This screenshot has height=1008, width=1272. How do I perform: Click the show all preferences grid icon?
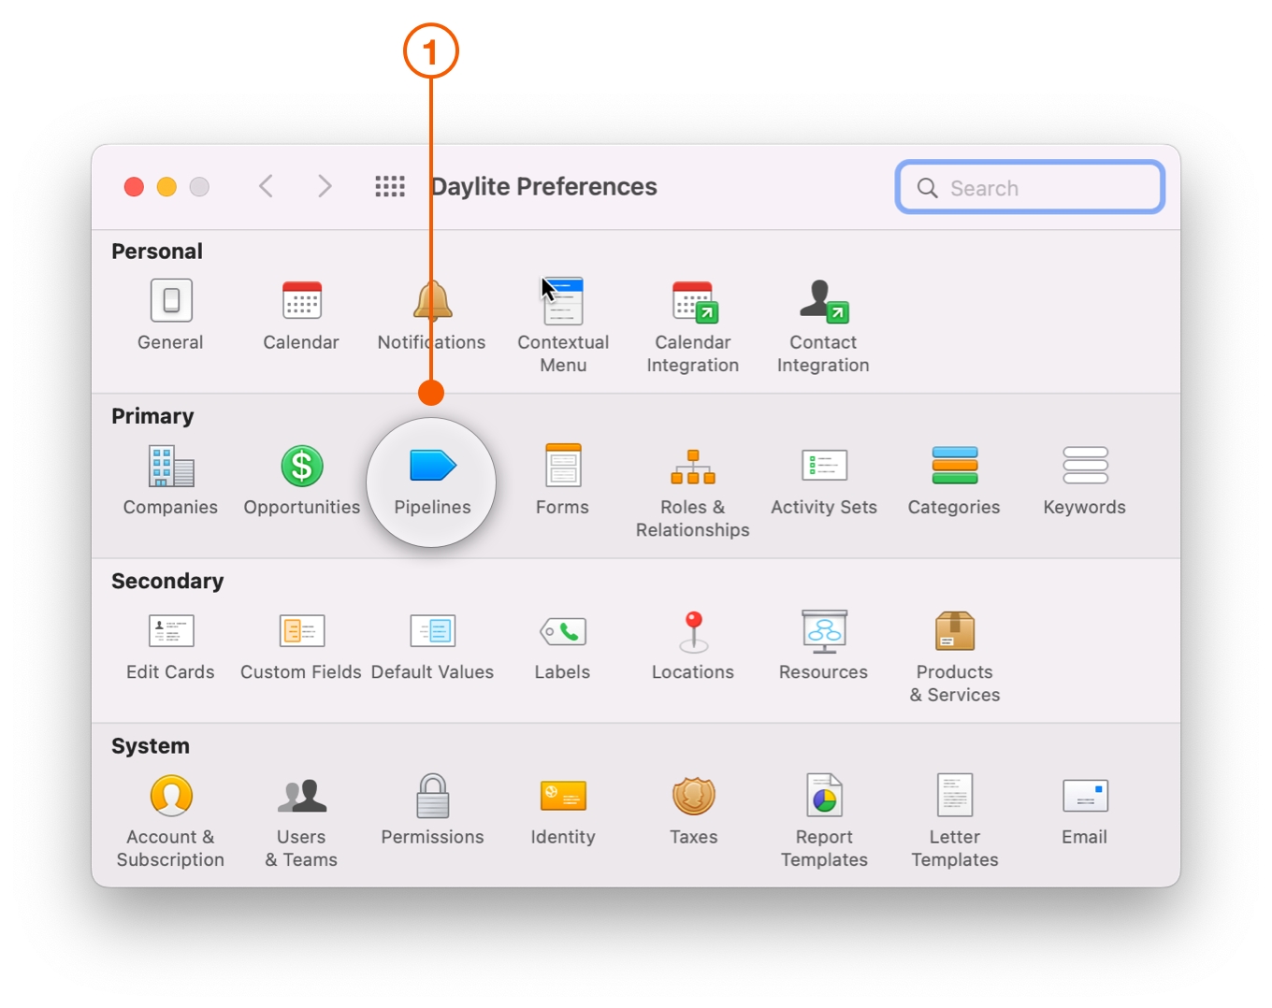click(x=390, y=186)
